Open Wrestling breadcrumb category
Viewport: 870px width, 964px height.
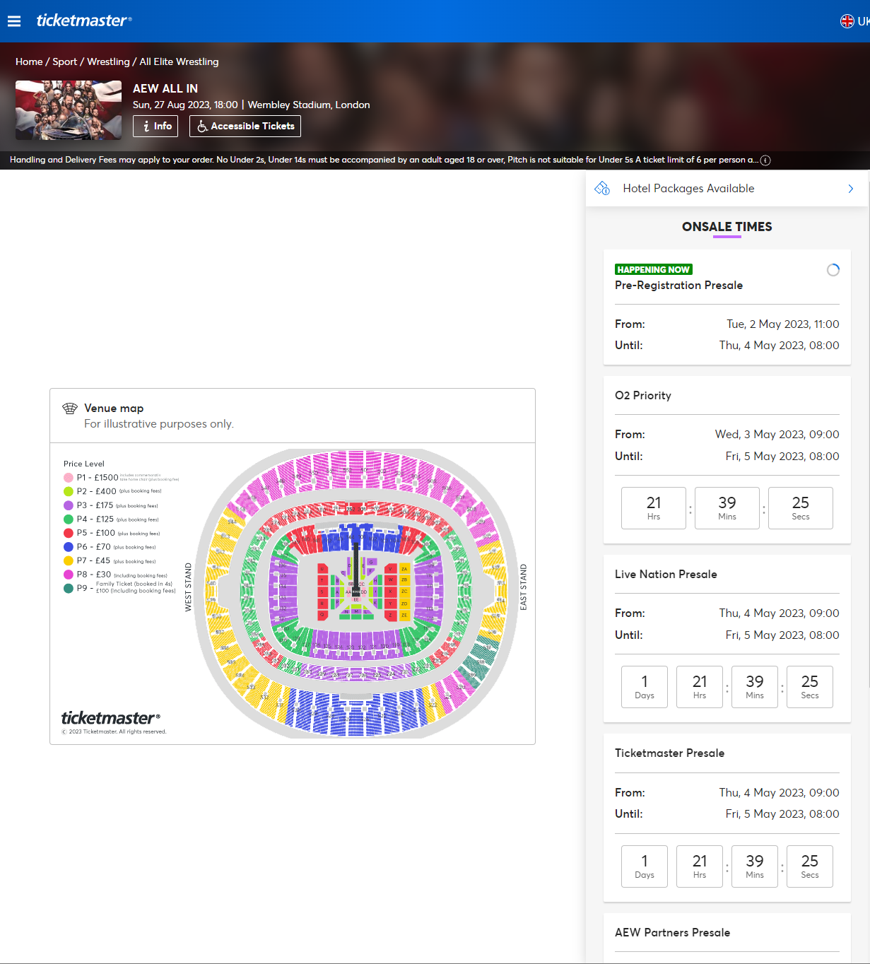click(x=108, y=61)
